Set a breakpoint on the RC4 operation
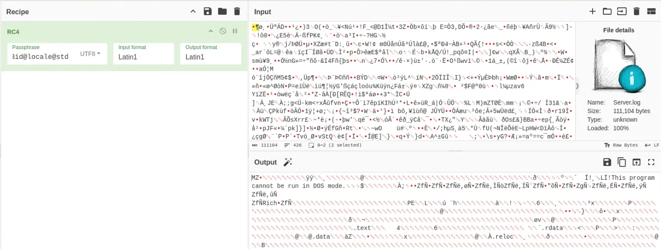Viewport: 661px width, 249px height. (234, 31)
